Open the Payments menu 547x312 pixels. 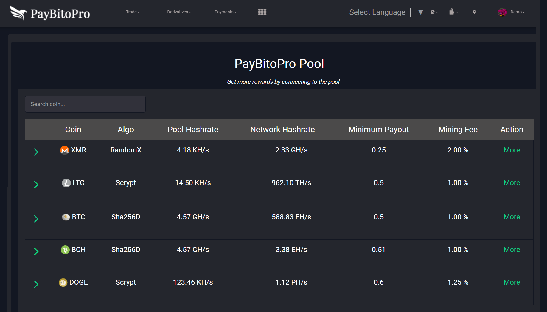[x=225, y=12]
